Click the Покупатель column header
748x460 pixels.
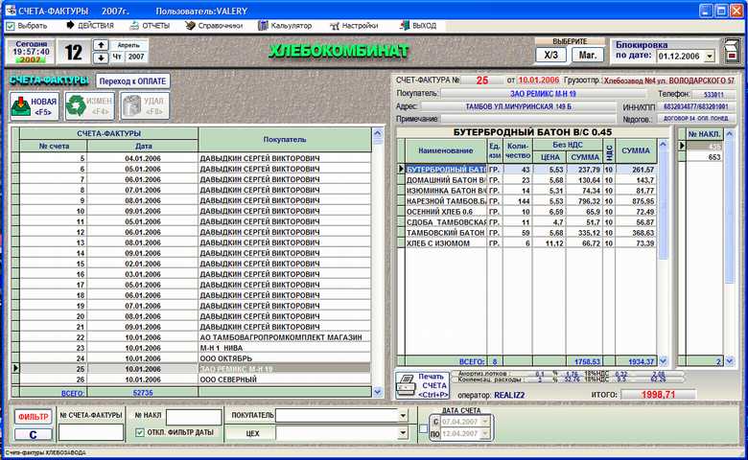click(x=285, y=140)
